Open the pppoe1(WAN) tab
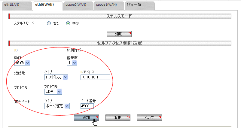 [x=109, y=6]
